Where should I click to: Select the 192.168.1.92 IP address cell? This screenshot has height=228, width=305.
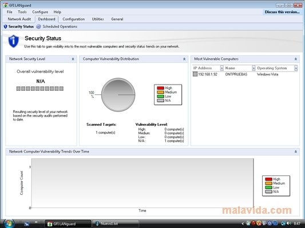coord(208,74)
